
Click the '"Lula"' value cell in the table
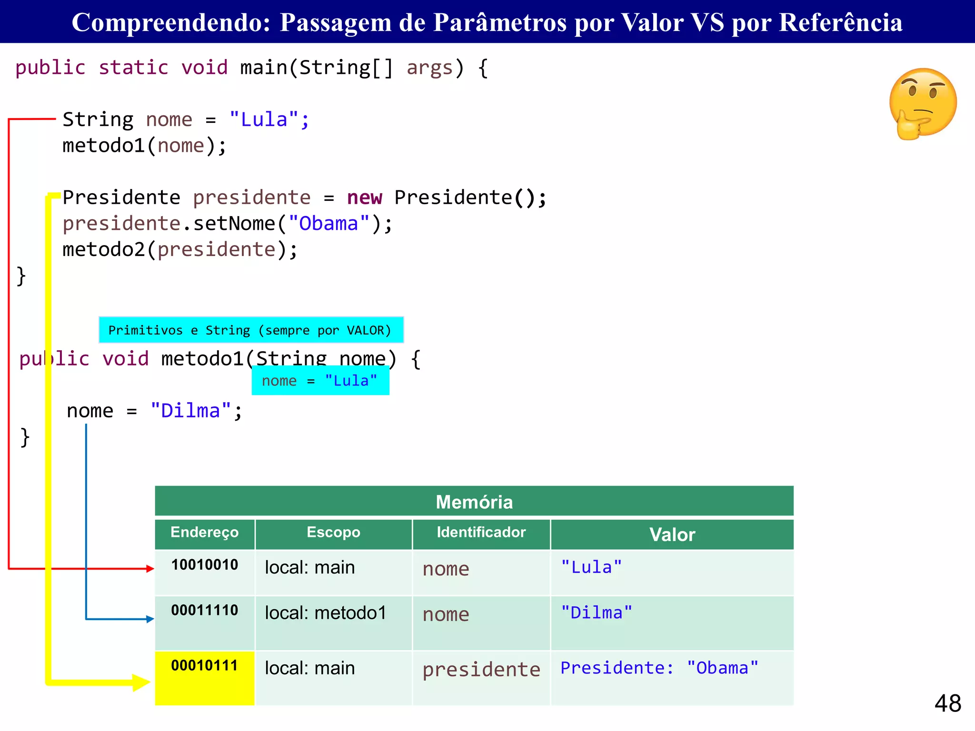click(x=672, y=573)
